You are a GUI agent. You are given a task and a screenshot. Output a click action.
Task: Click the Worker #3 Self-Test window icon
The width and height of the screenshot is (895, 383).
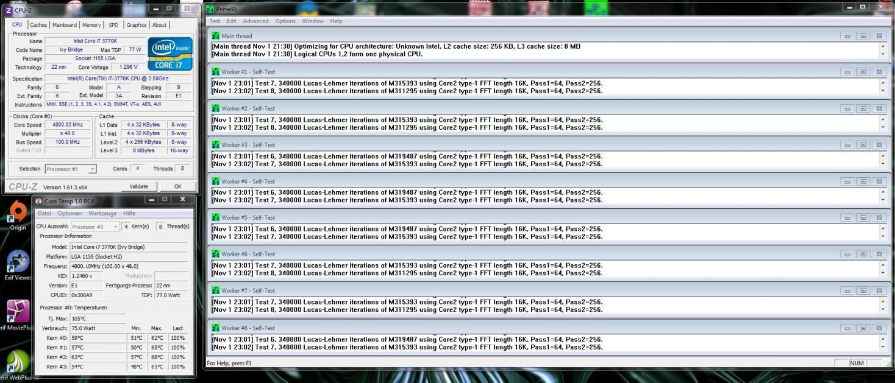coord(215,145)
